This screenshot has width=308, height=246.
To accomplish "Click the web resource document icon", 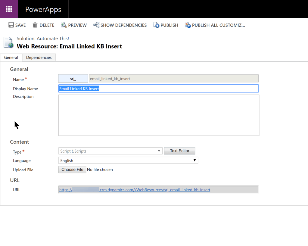I will click(8, 42).
